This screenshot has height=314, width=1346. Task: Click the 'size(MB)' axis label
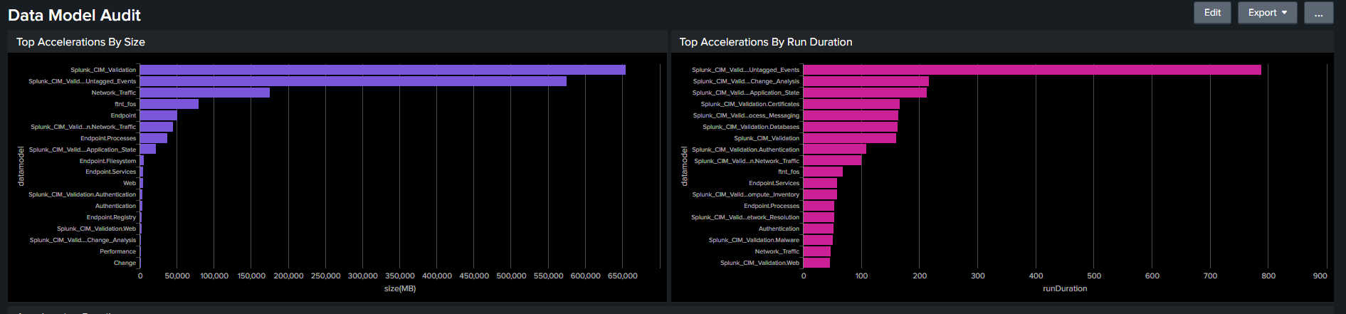400,288
